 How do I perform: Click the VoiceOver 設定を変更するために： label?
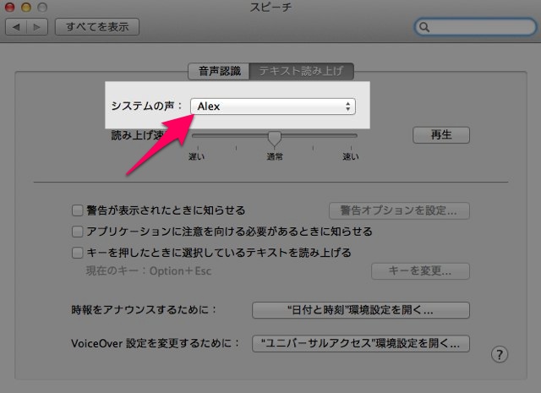click(156, 343)
